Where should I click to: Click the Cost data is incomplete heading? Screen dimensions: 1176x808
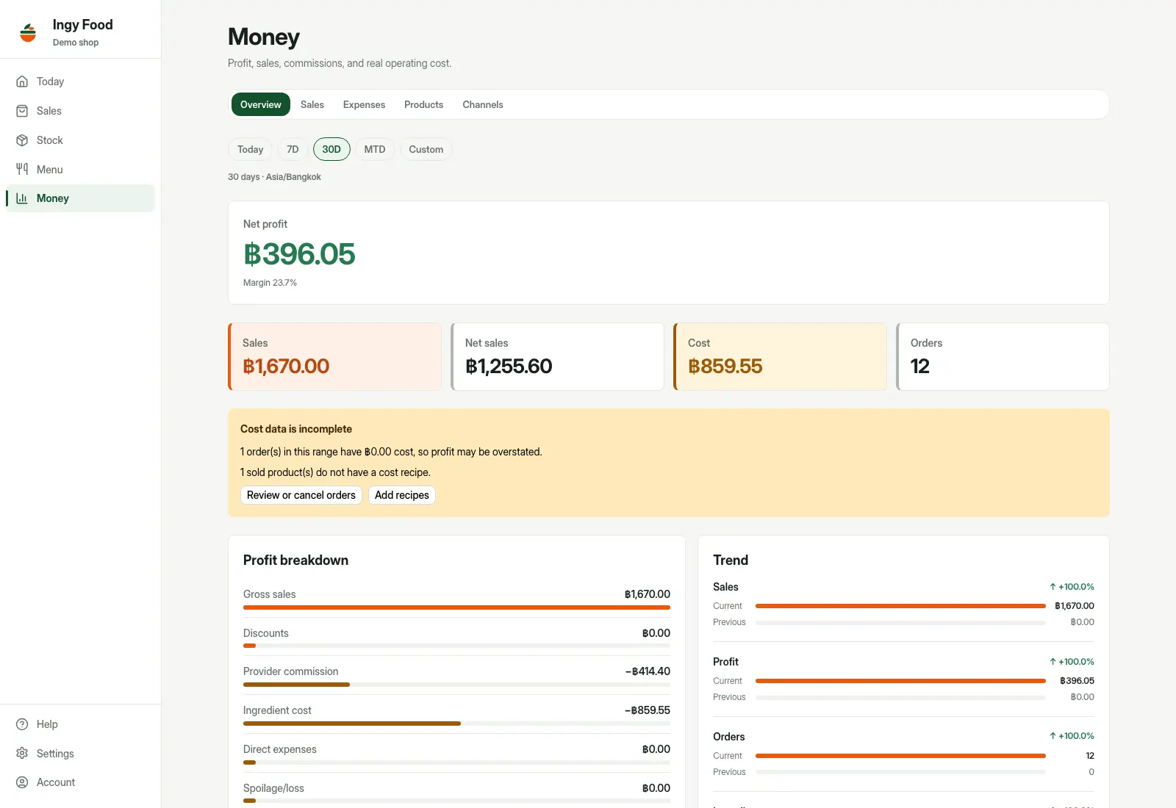click(296, 429)
